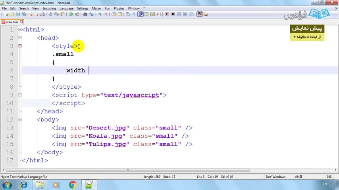Close the index.html tab with its X
339x190 pixels.
tap(21, 22)
